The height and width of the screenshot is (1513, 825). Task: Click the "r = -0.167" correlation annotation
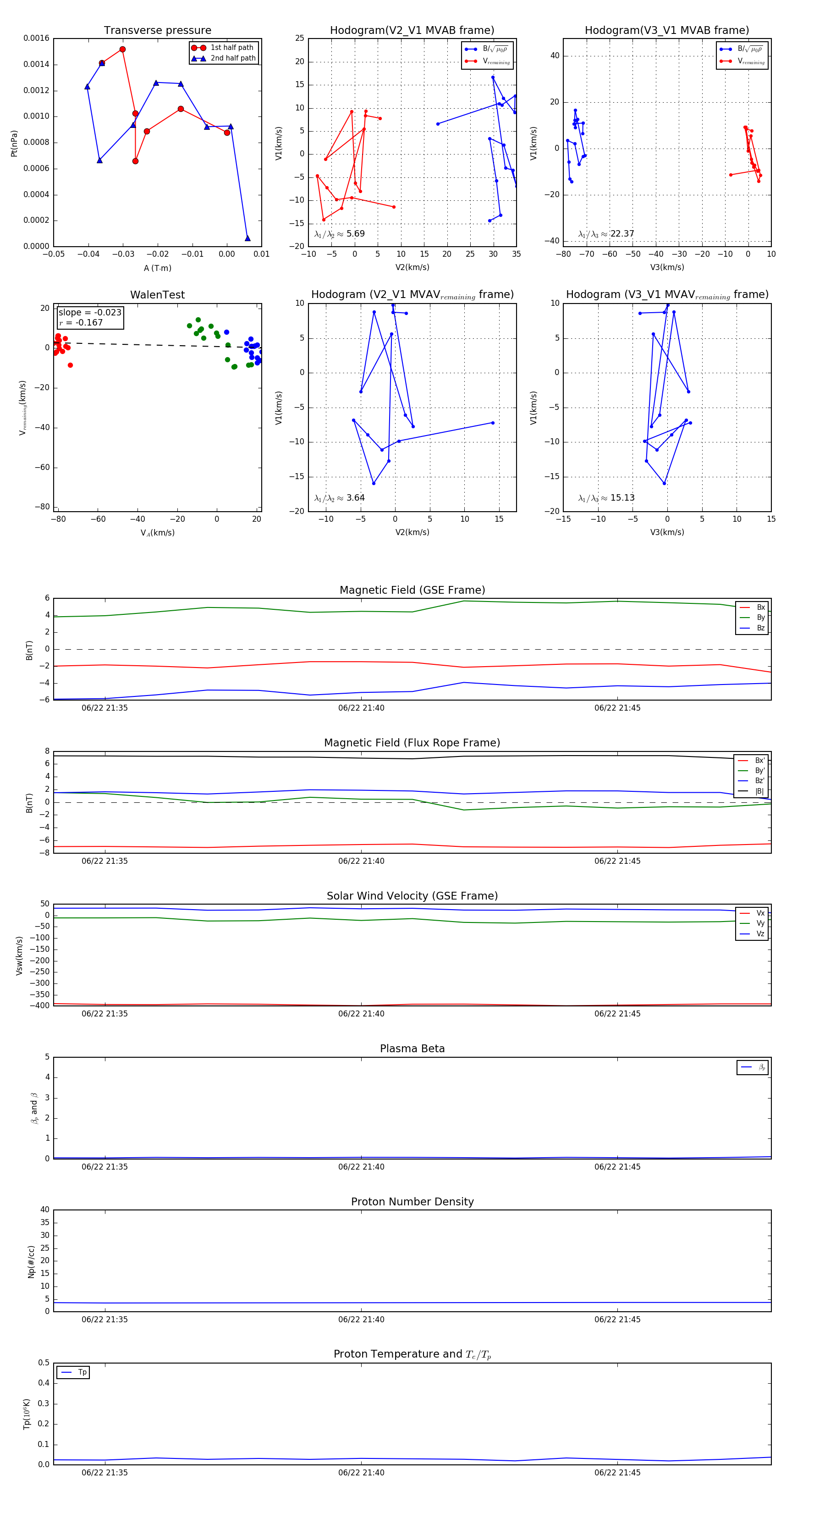coord(81,322)
